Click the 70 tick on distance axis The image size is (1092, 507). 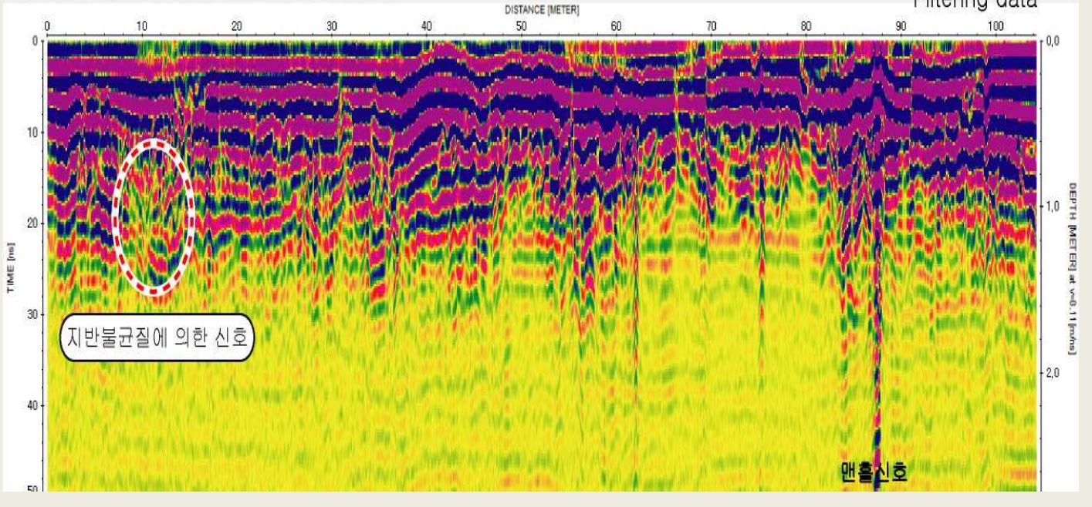[712, 25]
